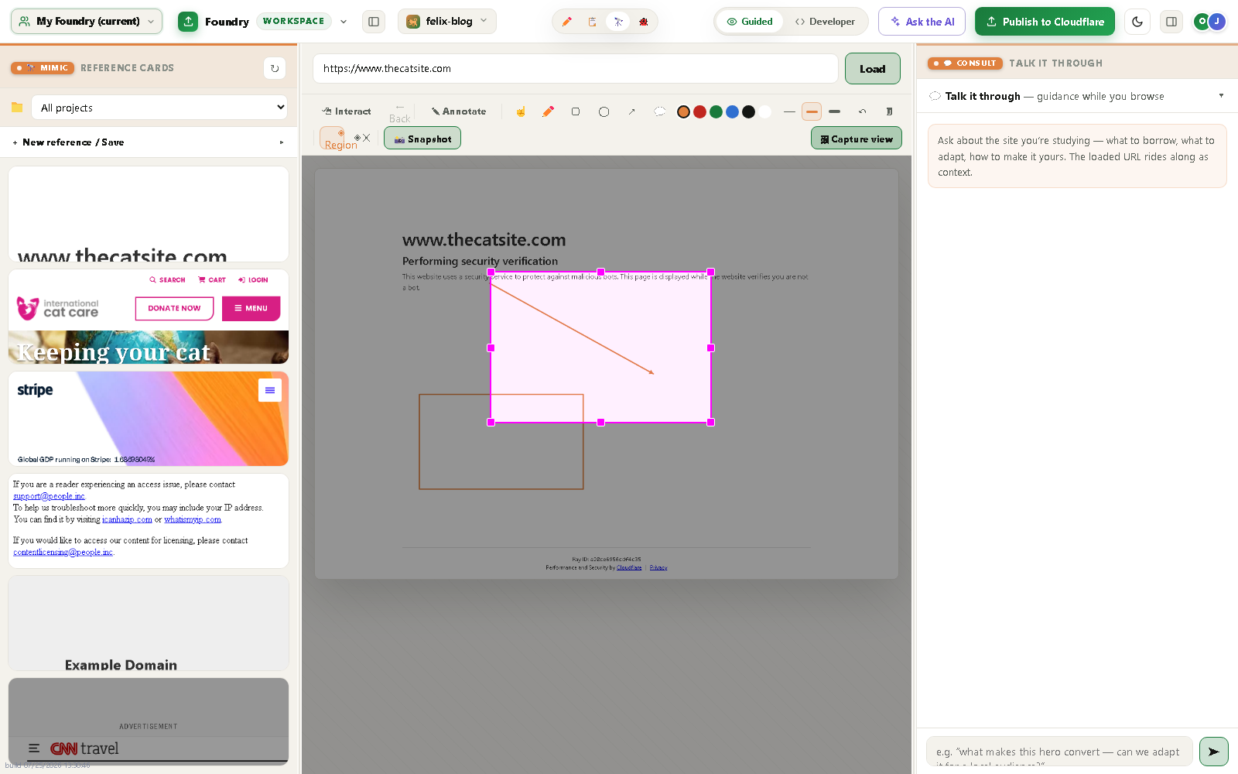Click the URL input field
The width and height of the screenshot is (1238, 774).
pyautogui.click(x=576, y=68)
